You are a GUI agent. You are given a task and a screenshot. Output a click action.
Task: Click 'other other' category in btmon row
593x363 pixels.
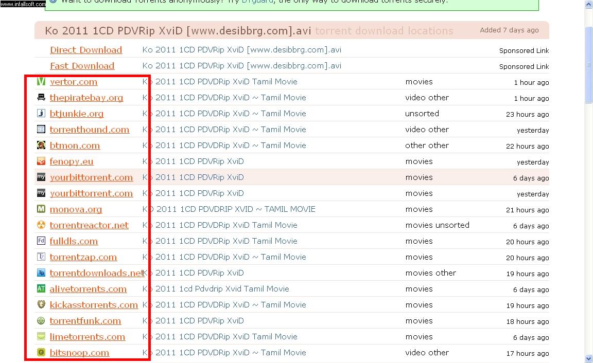(x=427, y=145)
